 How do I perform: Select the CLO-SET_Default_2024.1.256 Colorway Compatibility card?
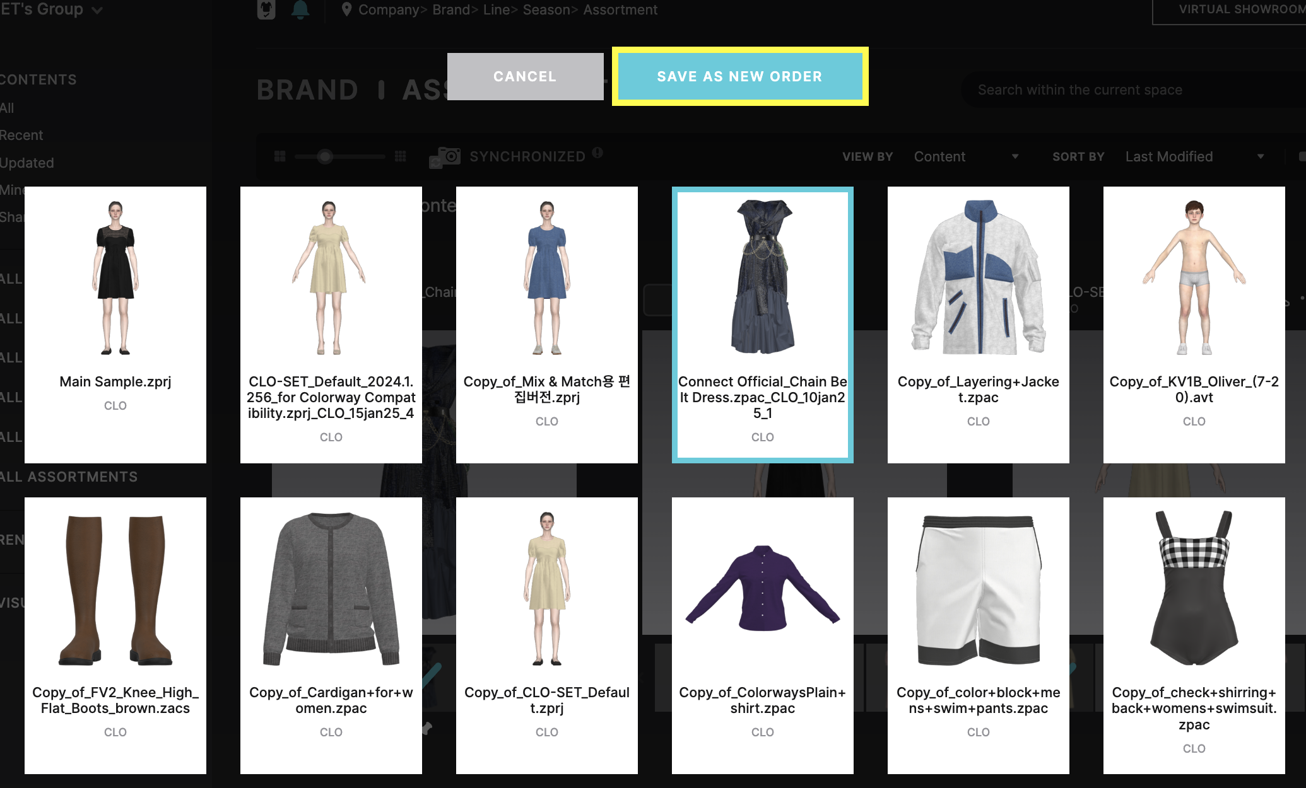click(x=331, y=325)
